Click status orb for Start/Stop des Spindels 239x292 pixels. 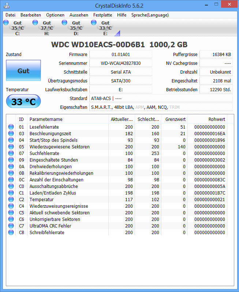click(11, 140)
